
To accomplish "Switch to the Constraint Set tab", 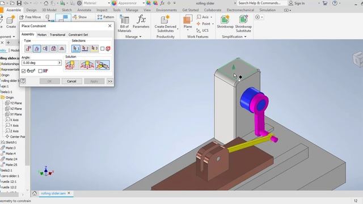I will 78,35.
